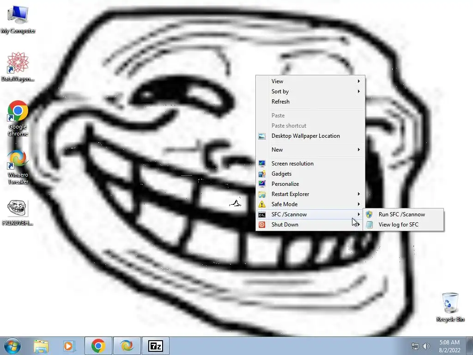The height and width of the screenshot is (355, 473).
Task: Select the Google Chrome desktop shortcut
Action: (x=18, y=118)
